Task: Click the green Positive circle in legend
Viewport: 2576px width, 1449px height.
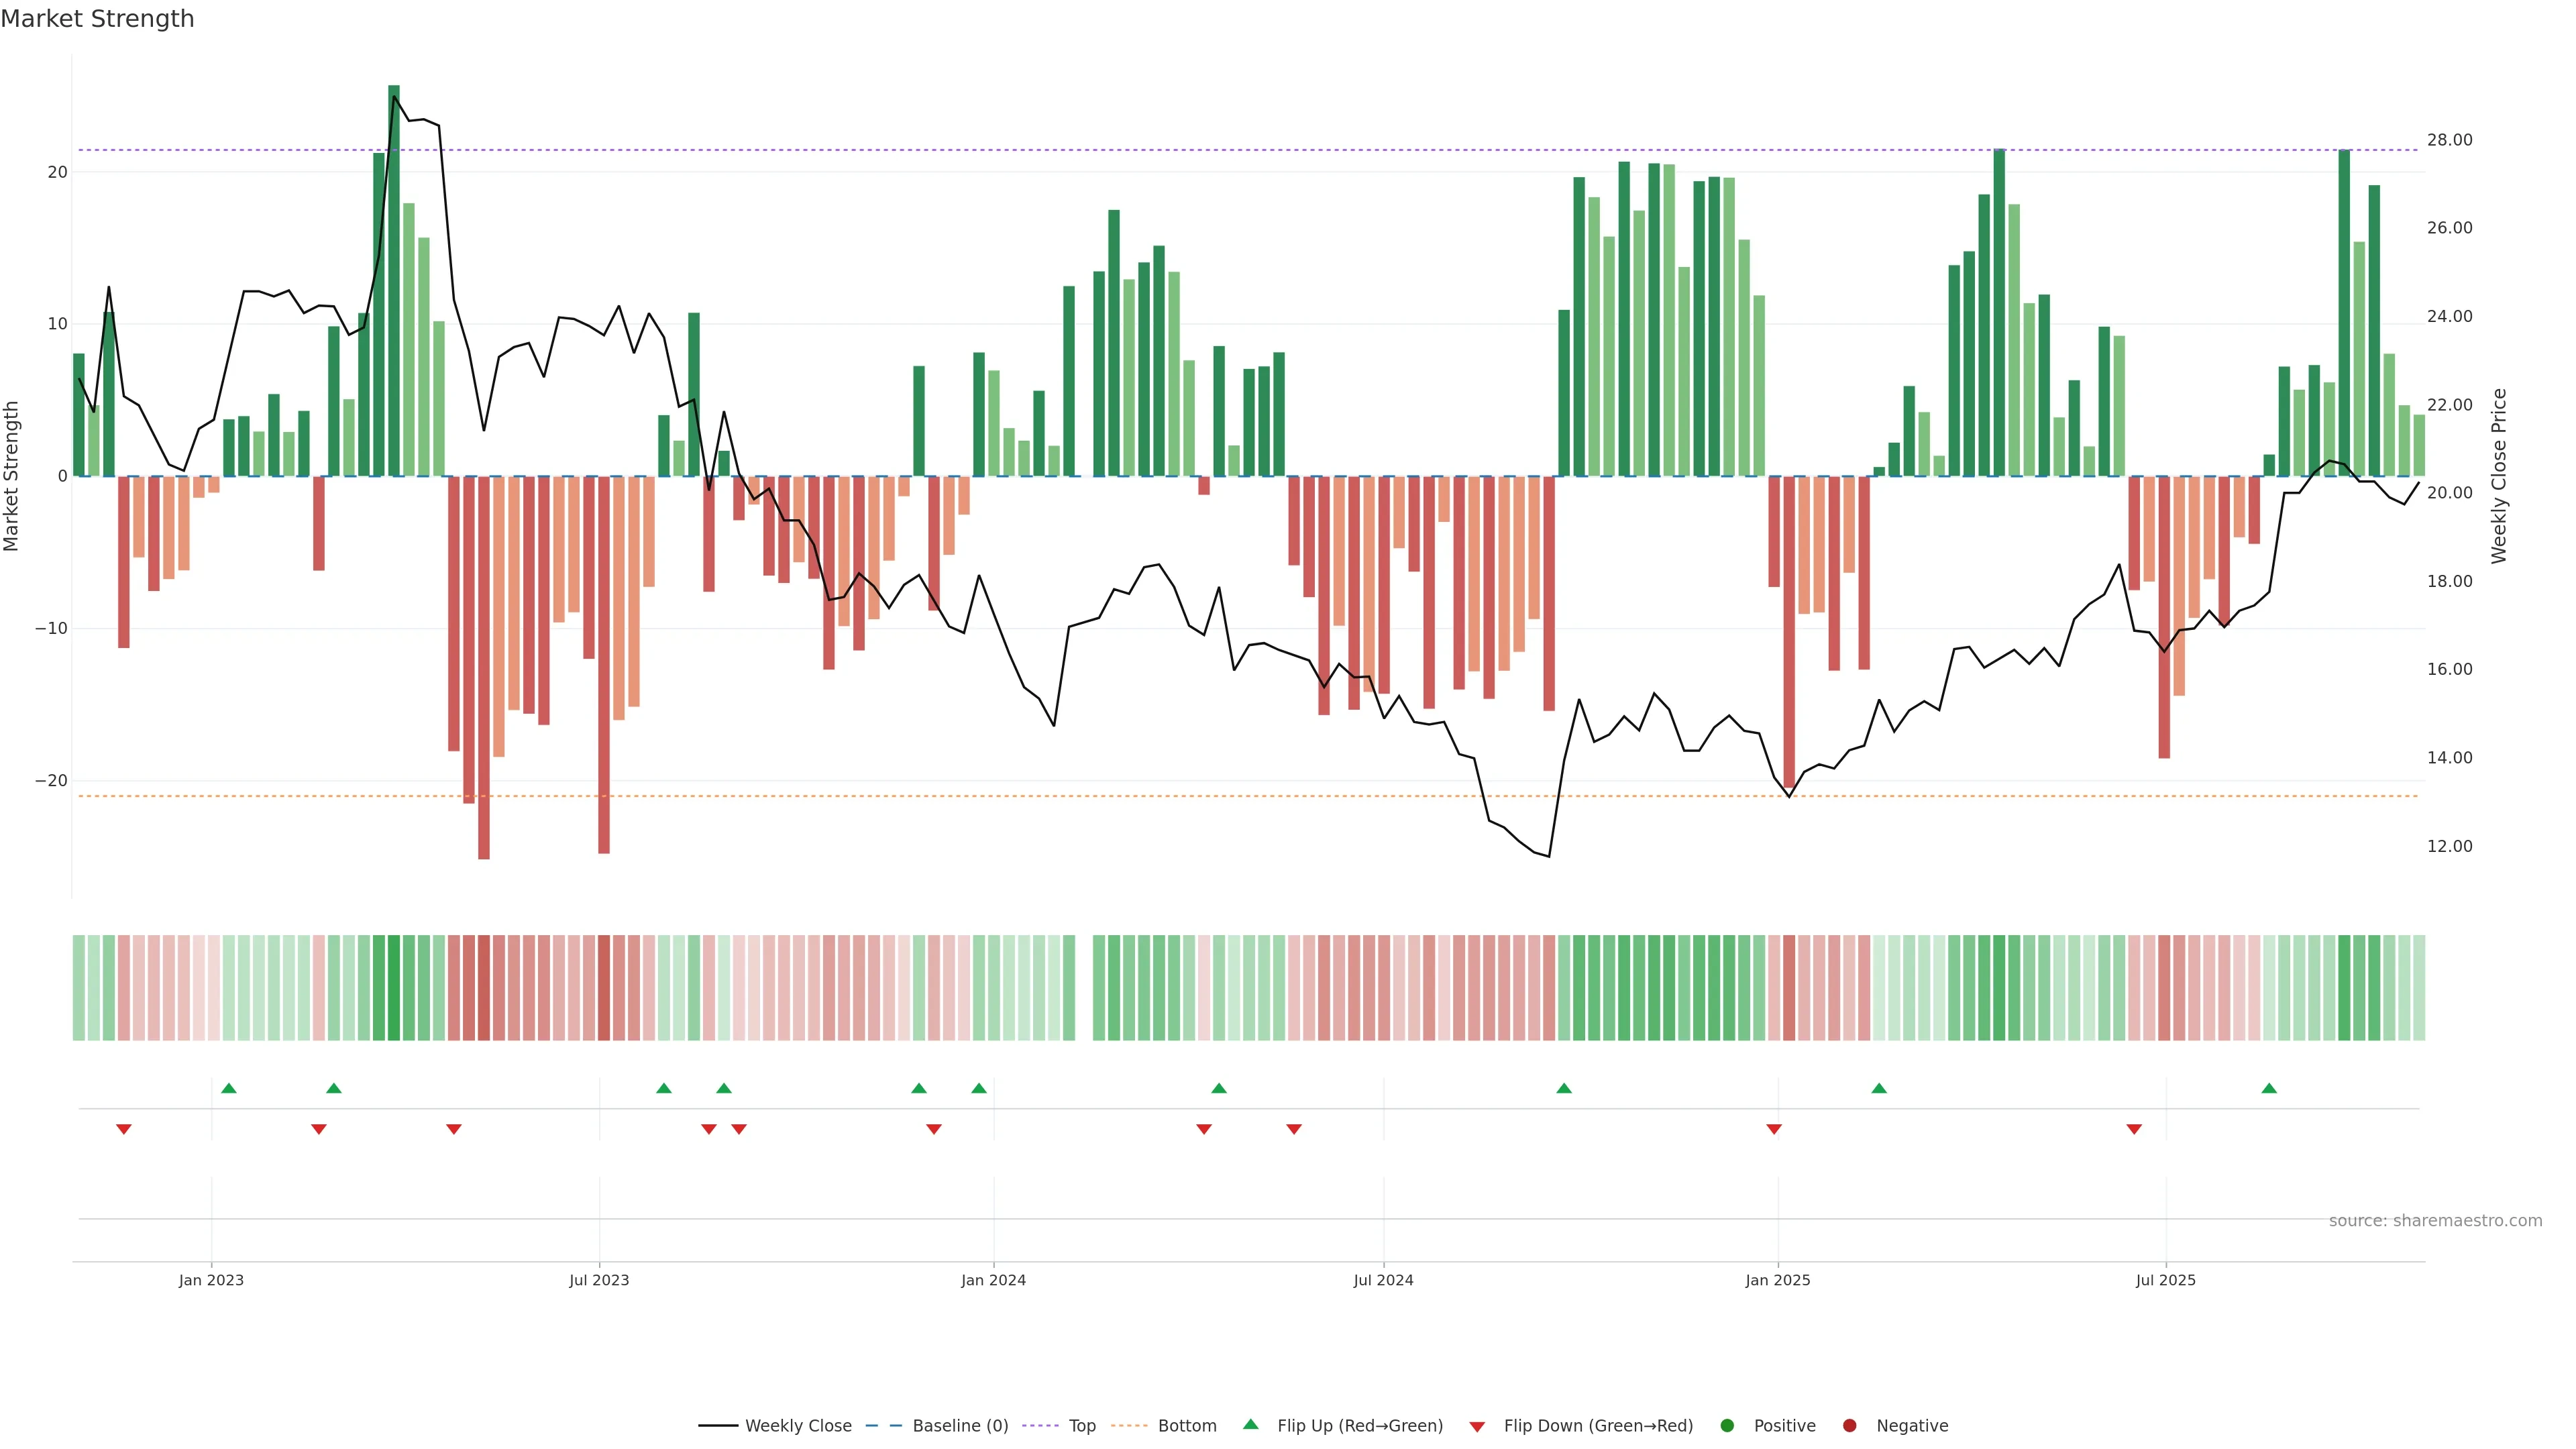Action: (x=1727, y=1426)
